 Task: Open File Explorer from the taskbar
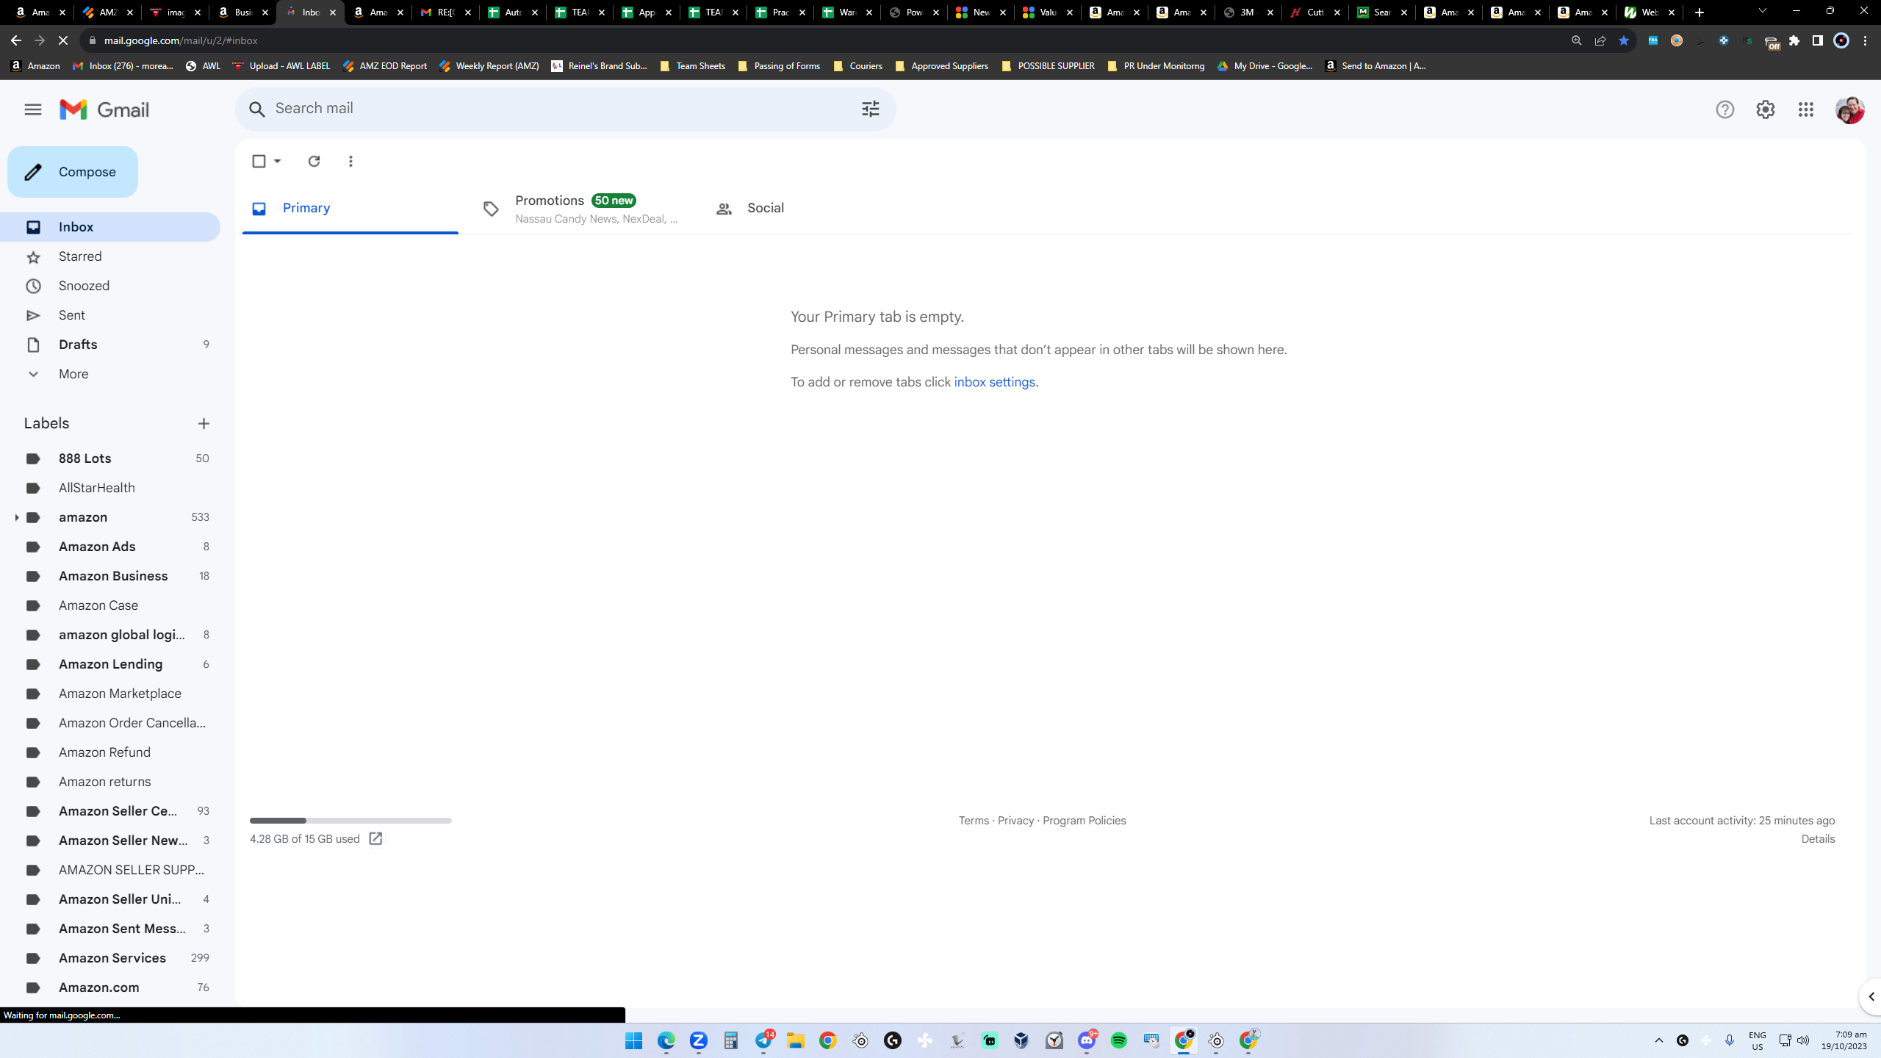tap(796, 1040)
